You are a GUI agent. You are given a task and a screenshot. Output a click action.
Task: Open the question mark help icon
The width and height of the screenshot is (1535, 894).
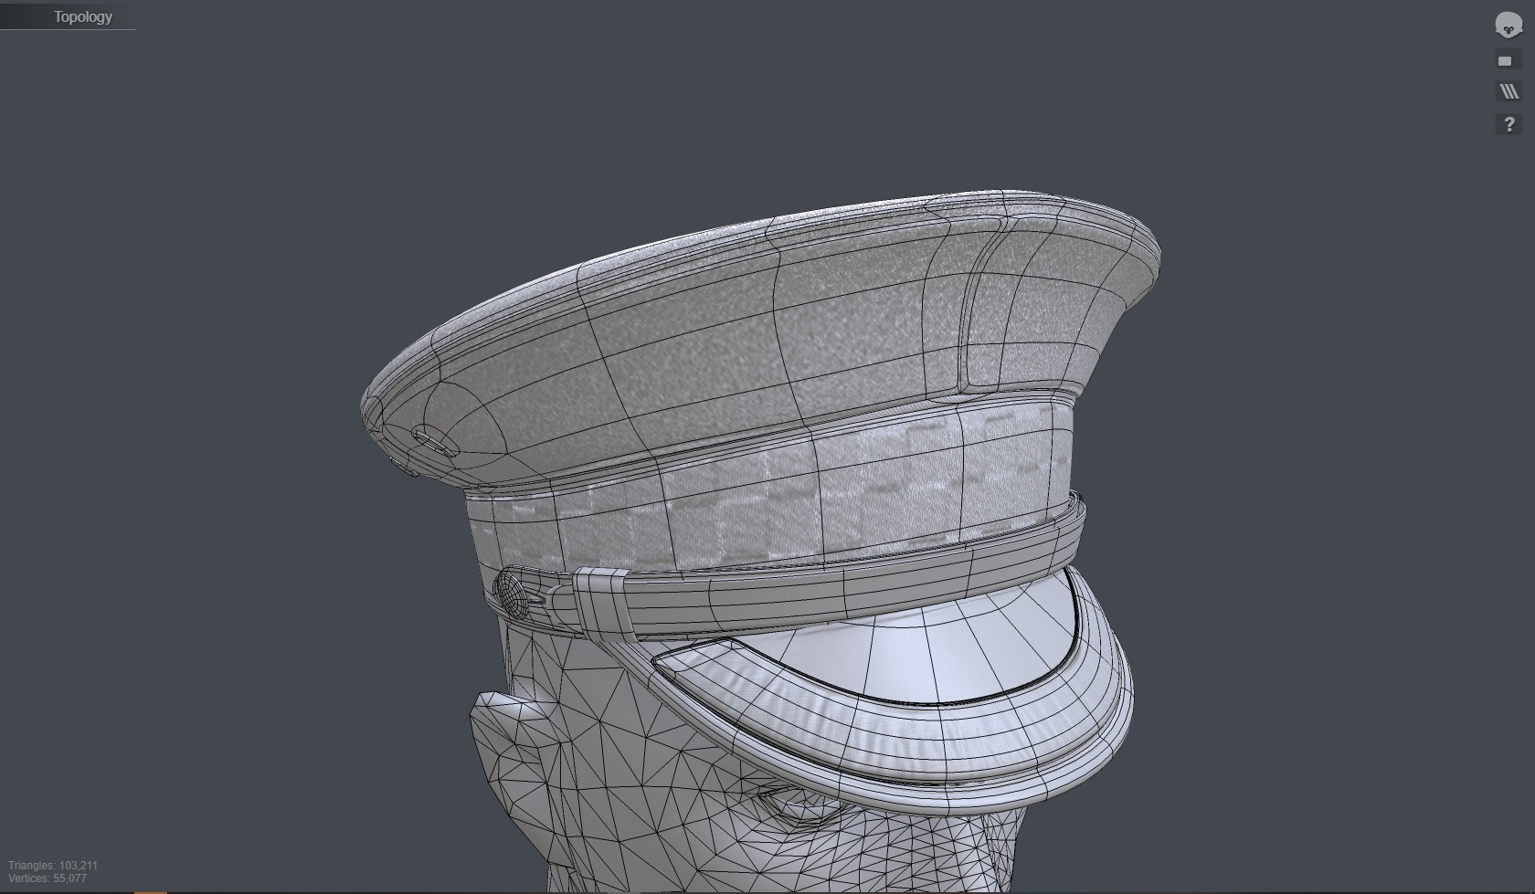pos(1509,124)
